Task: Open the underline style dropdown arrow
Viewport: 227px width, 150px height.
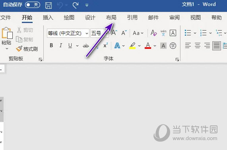Action: tap(77, 46)
